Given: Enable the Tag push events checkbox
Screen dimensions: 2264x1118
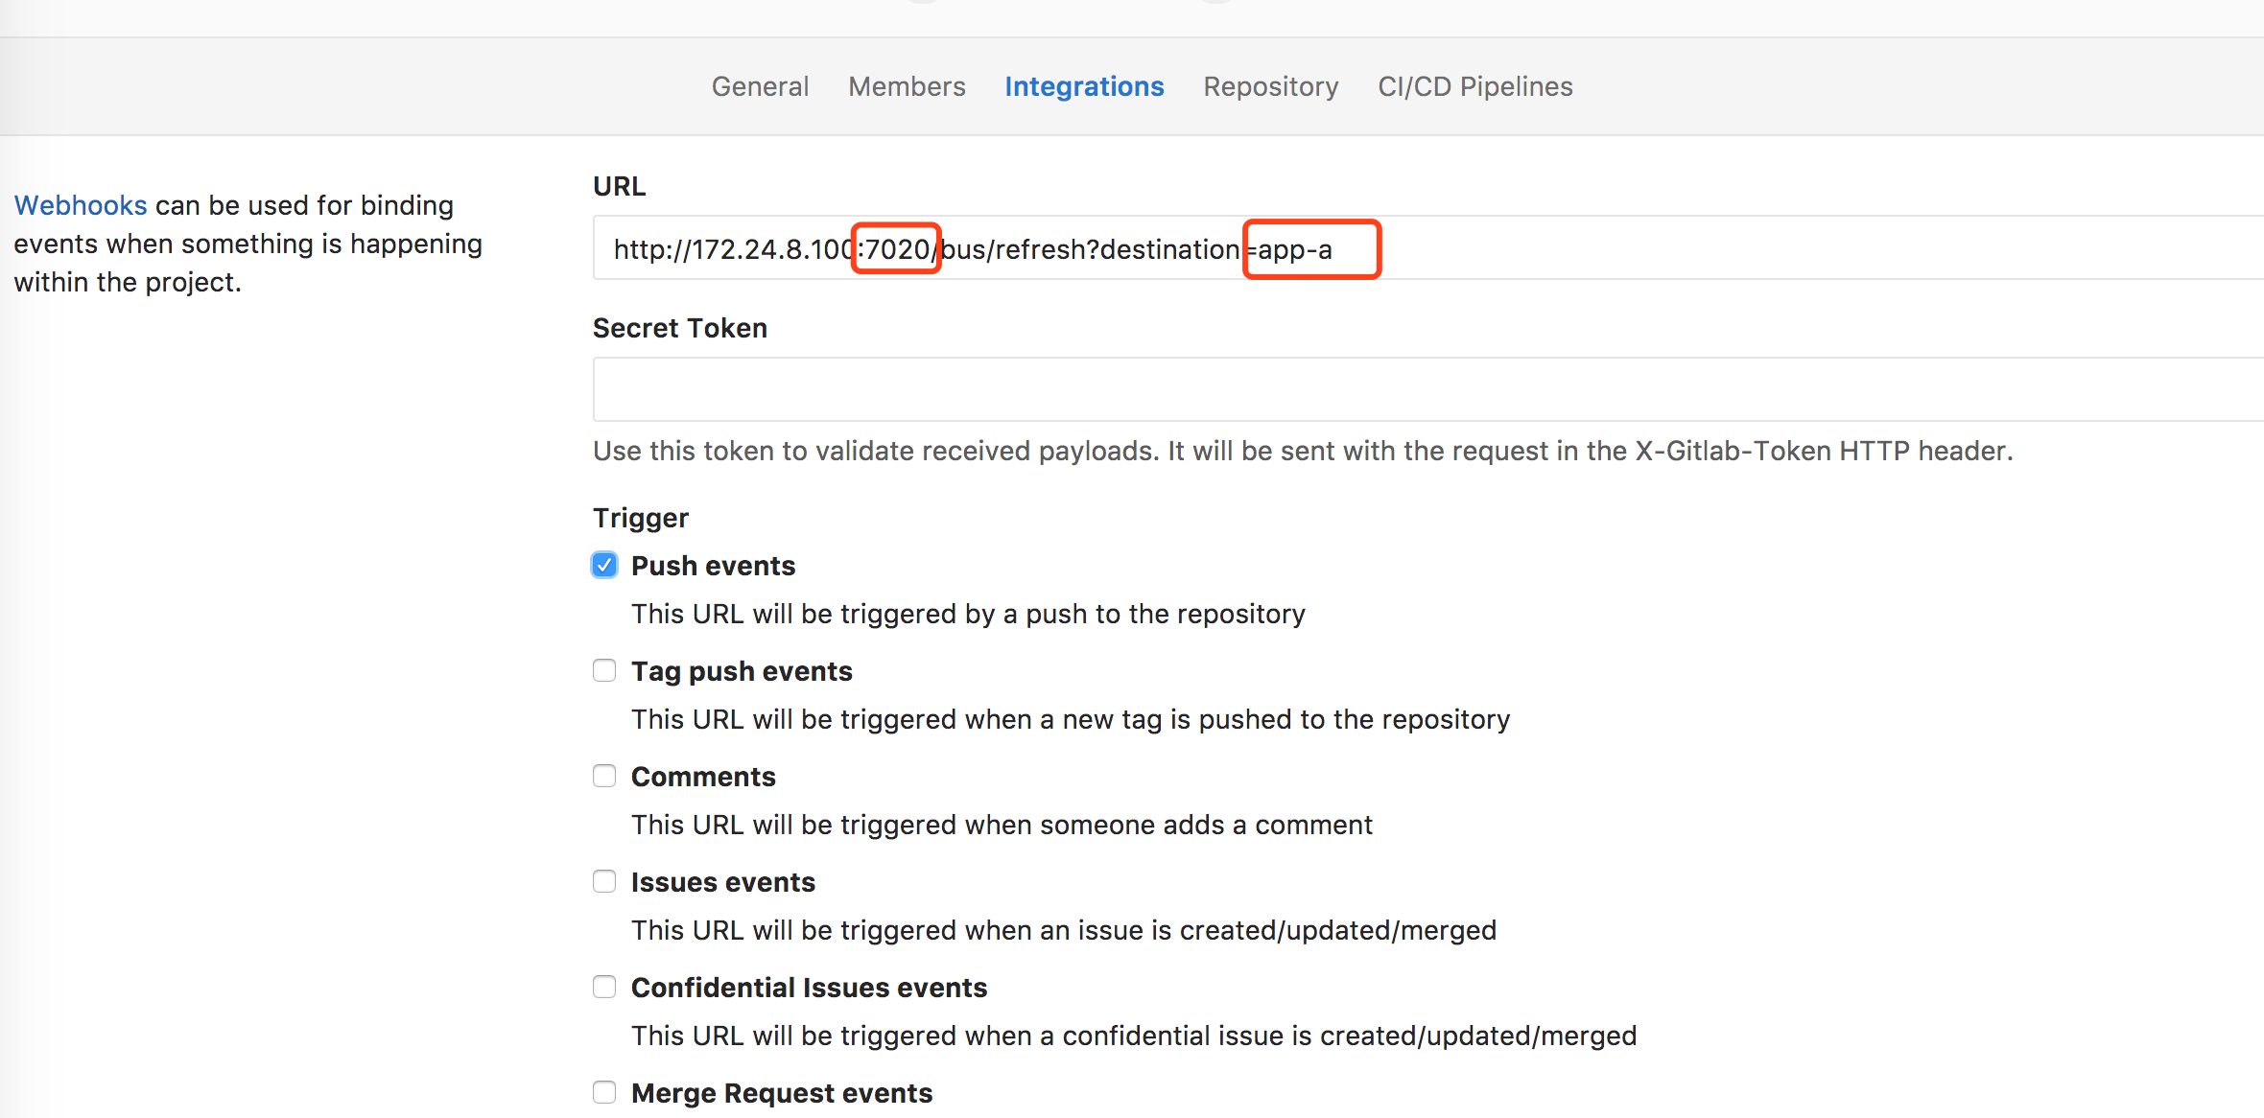Looking at the screenshot, I should [604, 670].
